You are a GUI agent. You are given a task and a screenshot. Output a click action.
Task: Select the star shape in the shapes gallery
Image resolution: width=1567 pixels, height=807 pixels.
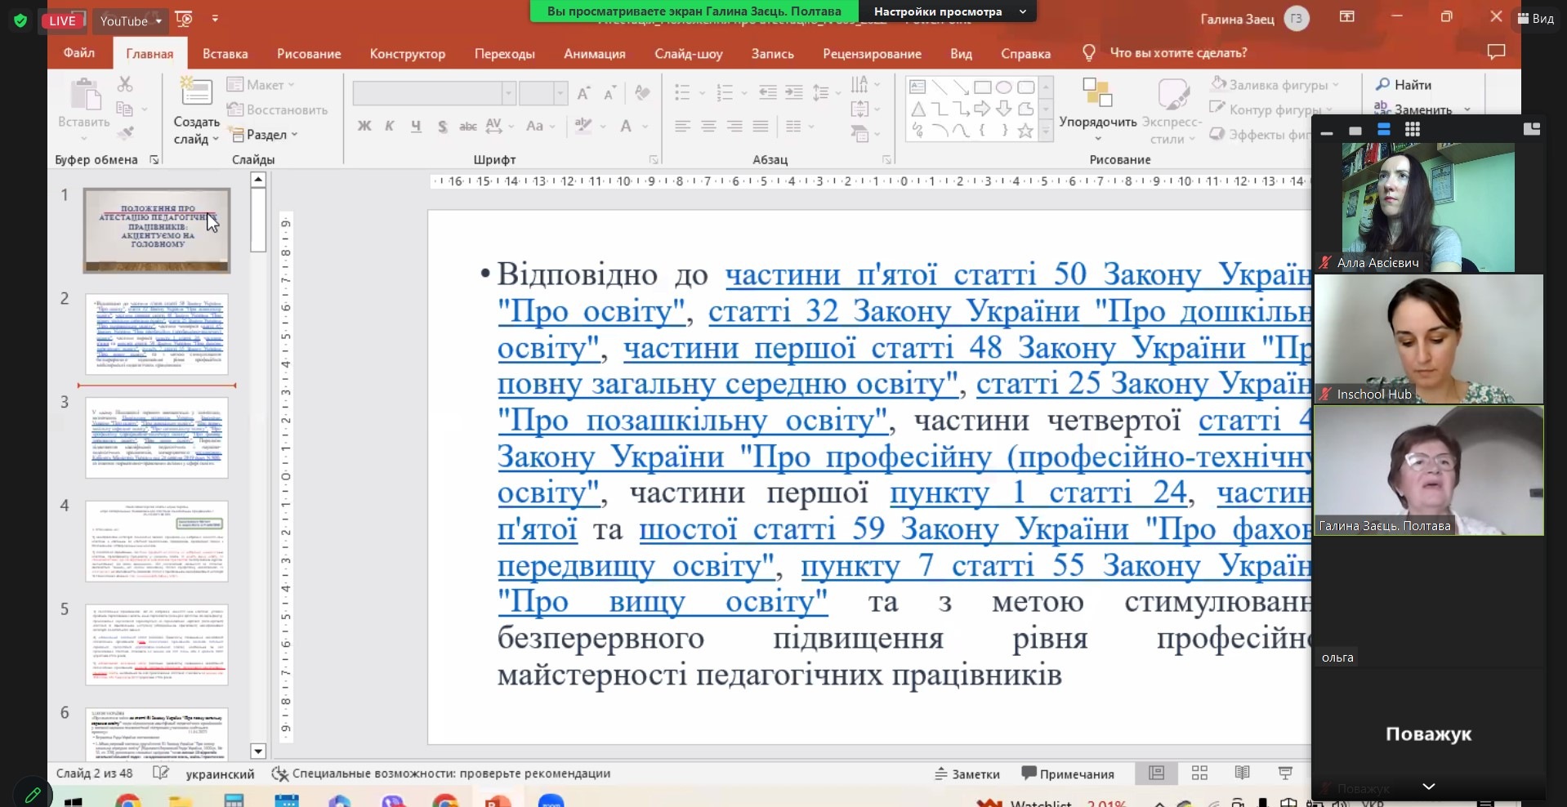1025,131
